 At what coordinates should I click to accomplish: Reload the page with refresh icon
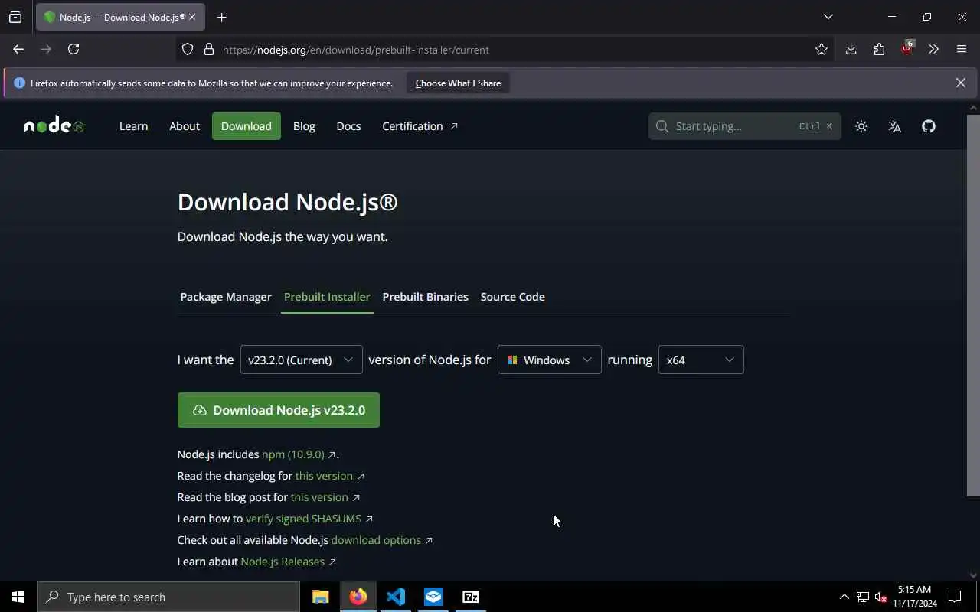(73, 49)
